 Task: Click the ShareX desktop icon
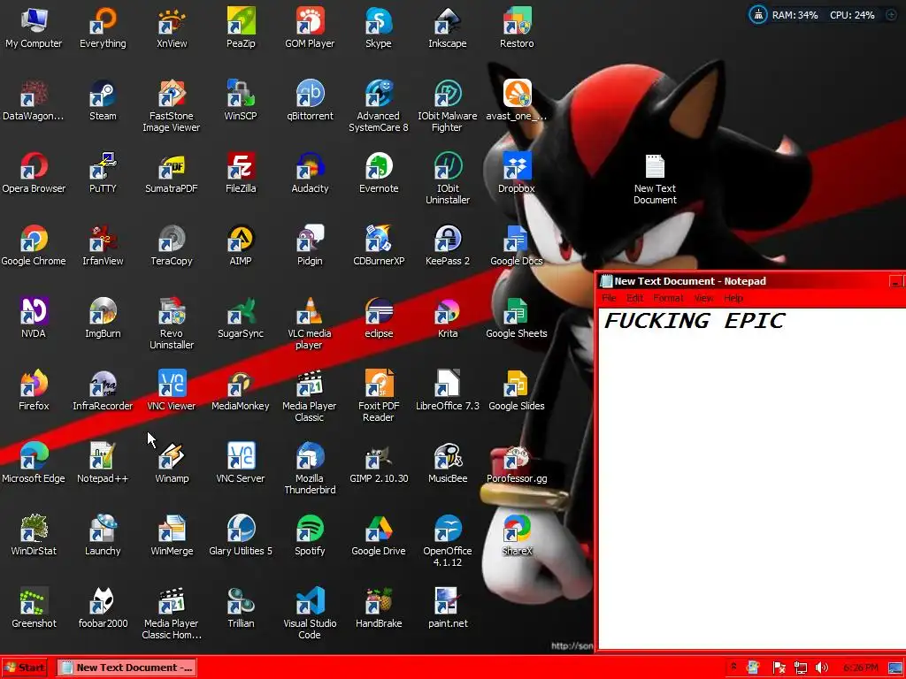coord(516,535)
